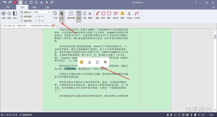
Task: Toggle the 边栏 sidebar panel
Action: point(15,15)
